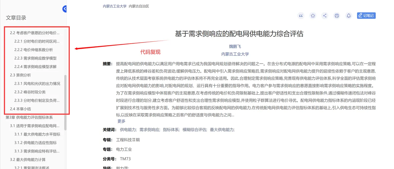The width and height of the screenshot is (394, 169).
Task: Select outline item 3.2.1 重复潮流法概述
Action: 32,167
